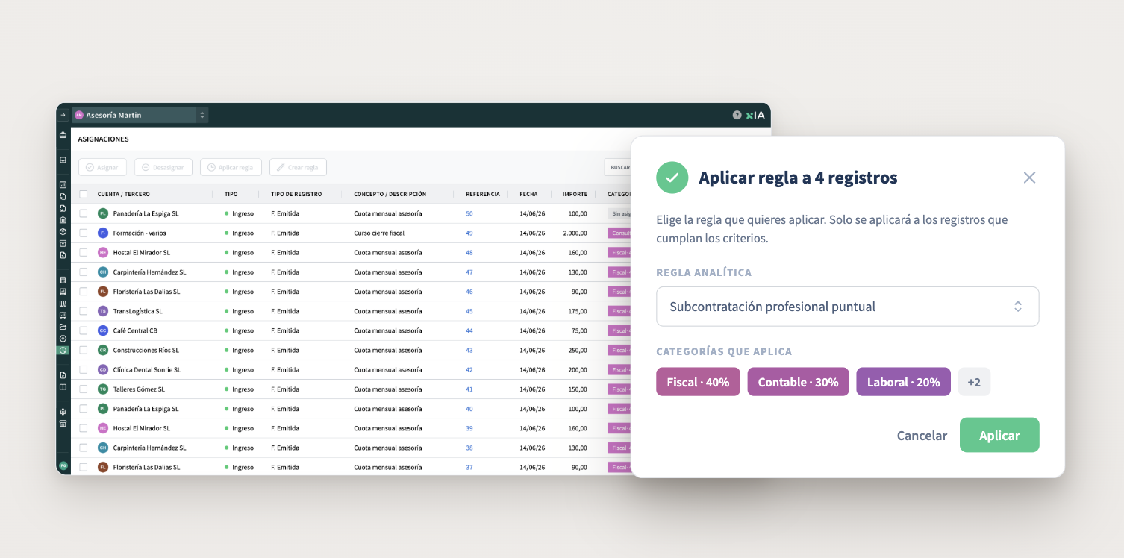This screenshot has width=1124, height=558.
Task: Click the 2.000,00 amount cell
Action: pos(575,233)
